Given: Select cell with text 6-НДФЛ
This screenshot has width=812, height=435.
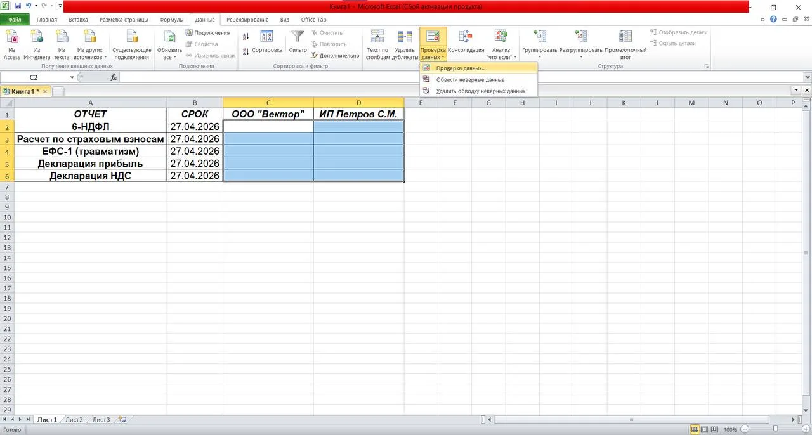Looking at the screenshot, I should 91,126.
